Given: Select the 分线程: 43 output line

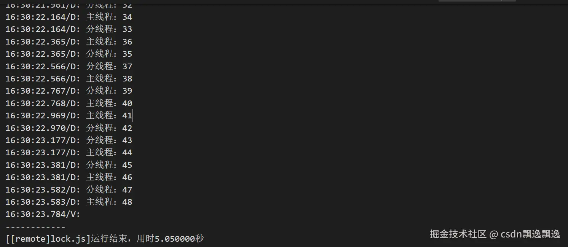Looking at the screenshot, I should [x=69, y=140].
